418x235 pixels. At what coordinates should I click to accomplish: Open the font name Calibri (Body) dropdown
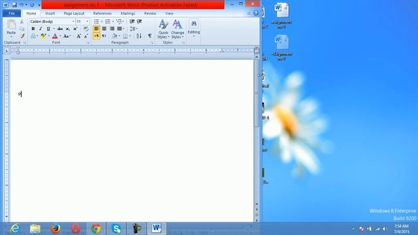point(73,22)
